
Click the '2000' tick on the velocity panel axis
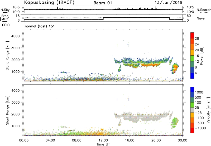(16, 114)
